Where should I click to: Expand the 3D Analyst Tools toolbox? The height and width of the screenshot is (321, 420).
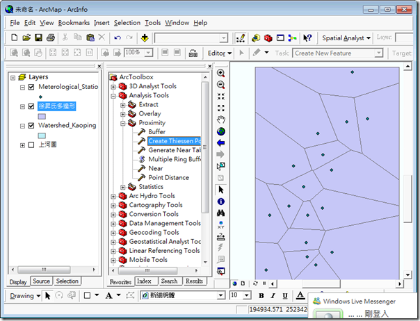(113, 87)
